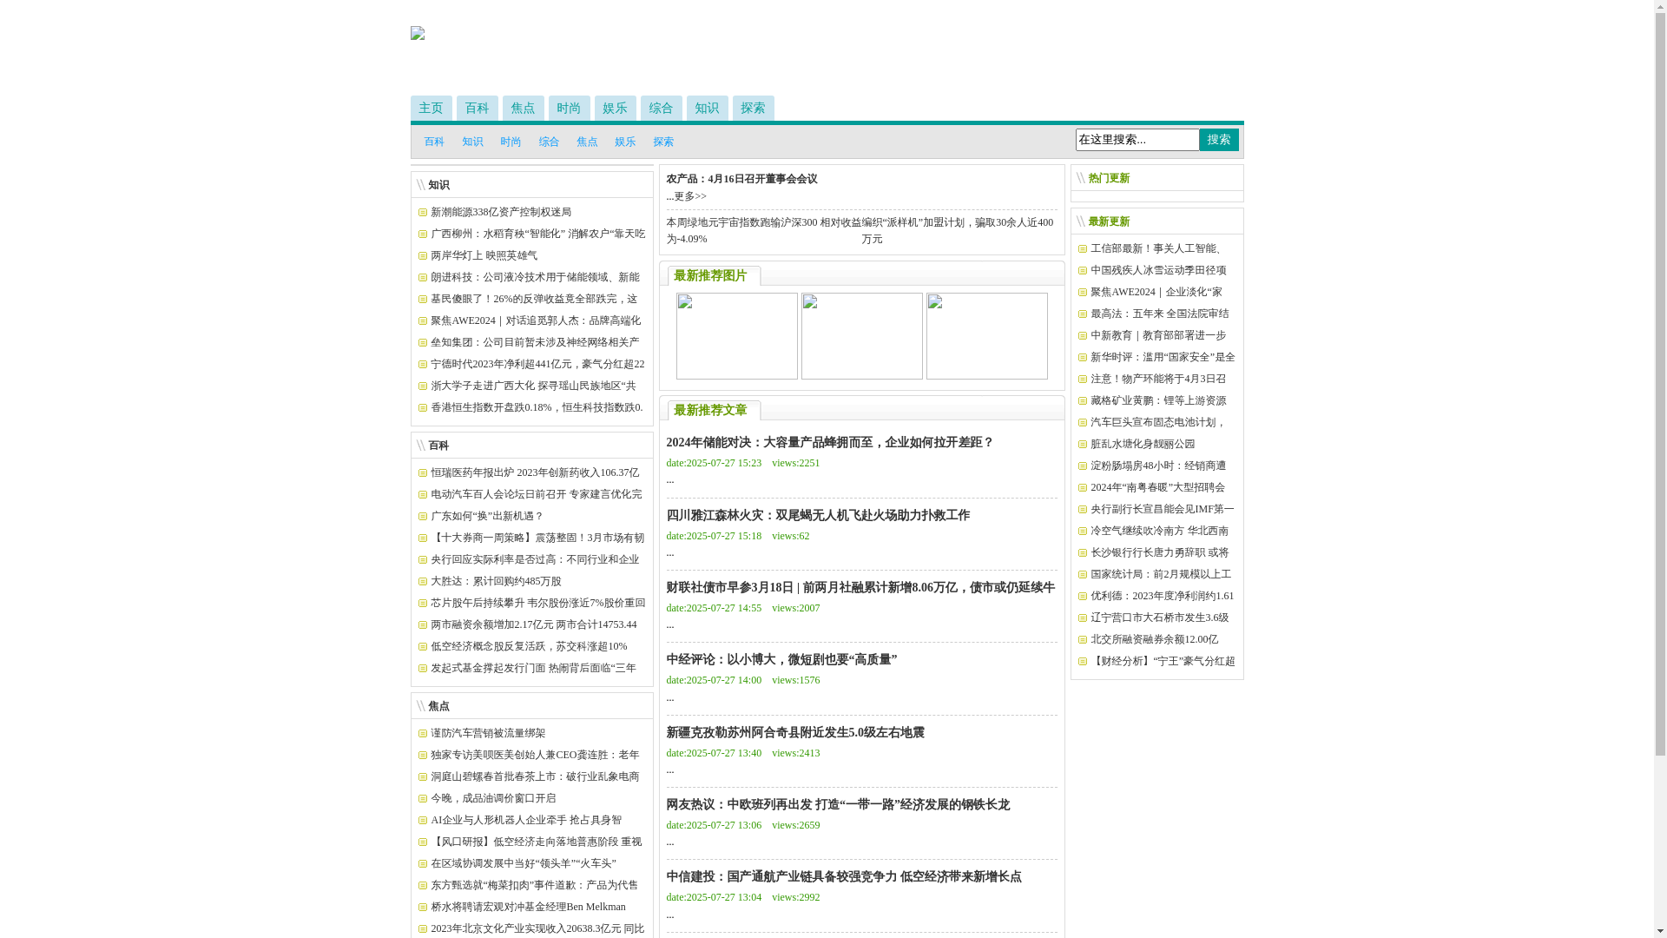Focus the 在这里搜索 search input field
Viewport: 1667px width, 938px height.
coord(1137,140)
